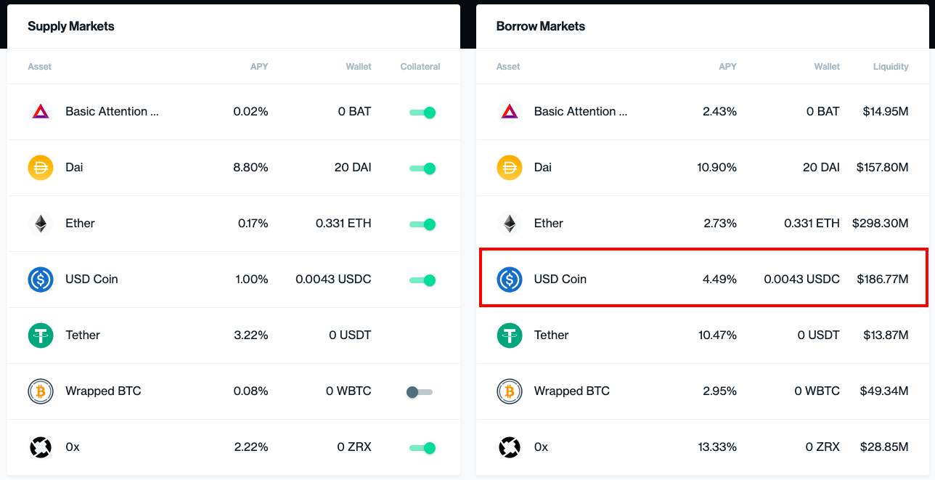Viewport: 935px width, 480px height.
Task: Click the Liquidity column header in Borrow Markets
Action: pos(891,67)
